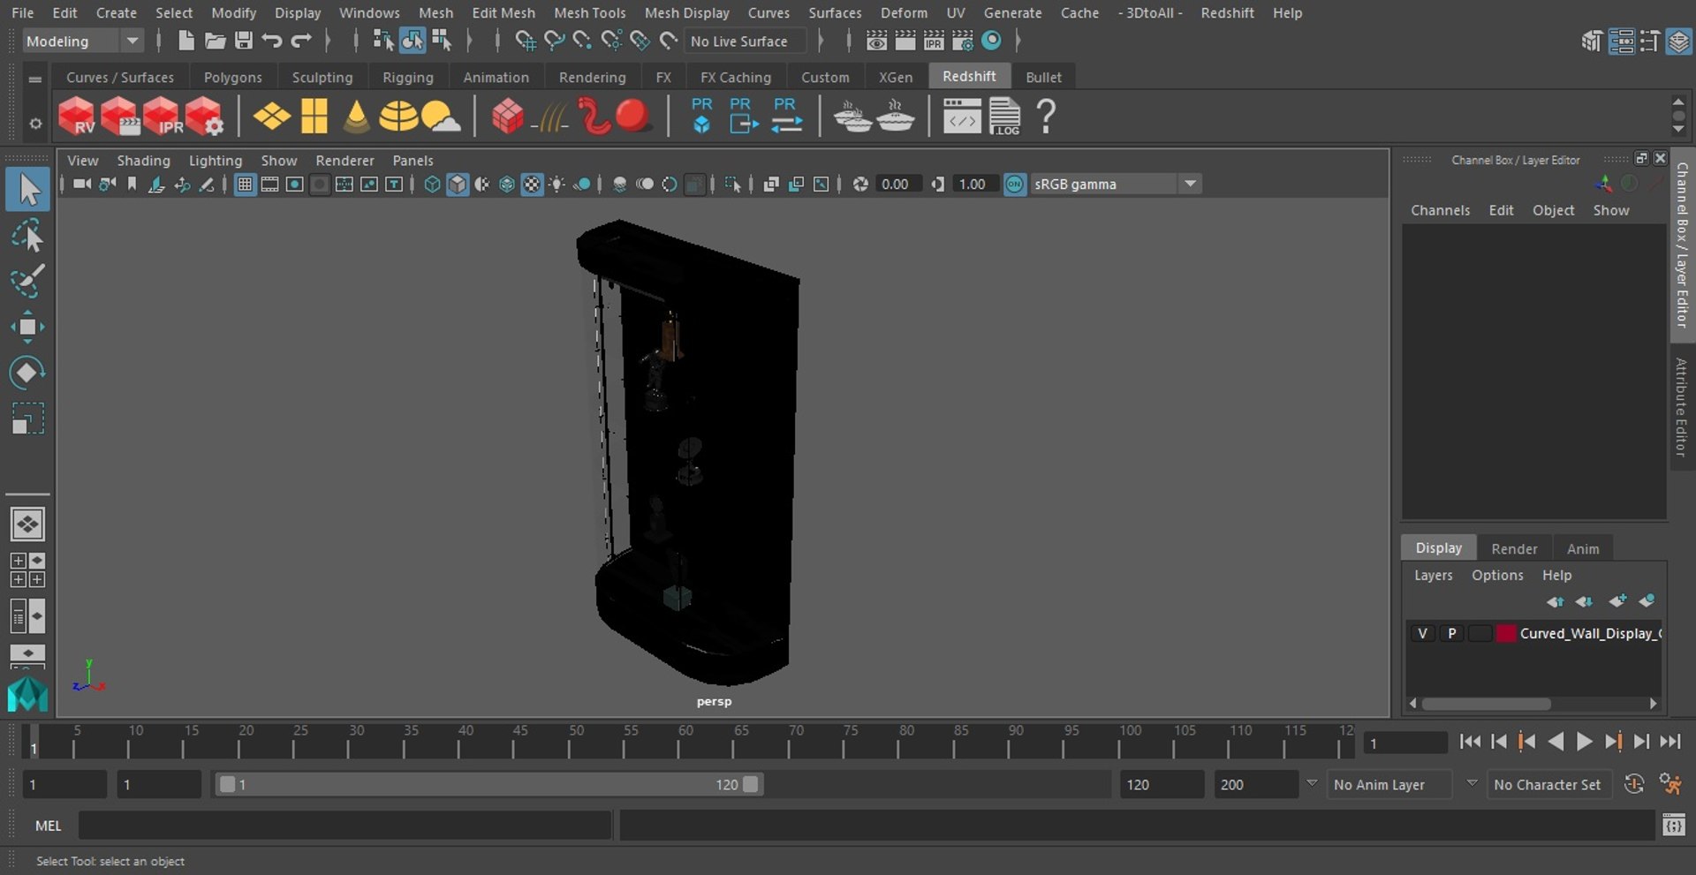This screenshot has height=875, width=1696.
Task: Open the Redshift log file icon
Action: (x=1004, y=117)
